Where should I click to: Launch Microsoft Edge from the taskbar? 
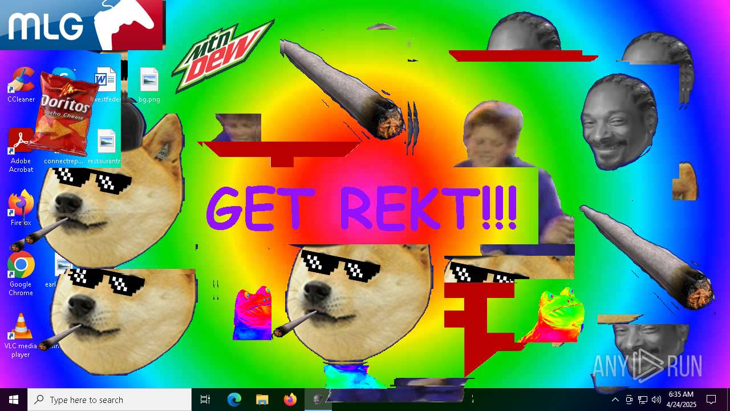point(234,400)
